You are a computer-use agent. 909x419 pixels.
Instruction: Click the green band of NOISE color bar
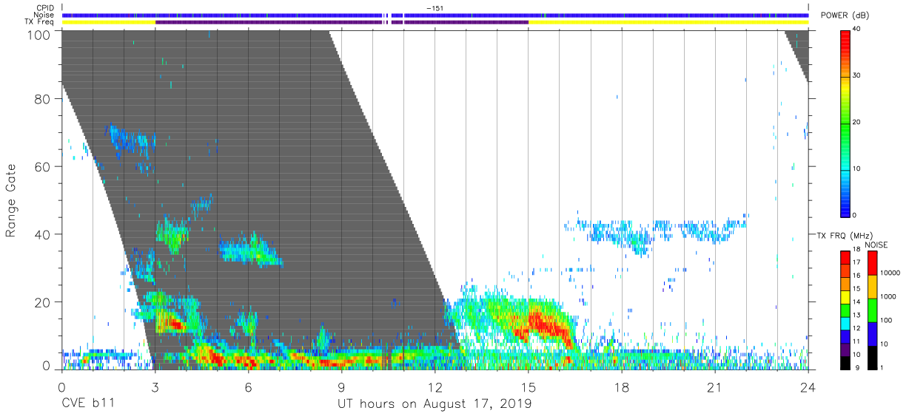(873, 310)
